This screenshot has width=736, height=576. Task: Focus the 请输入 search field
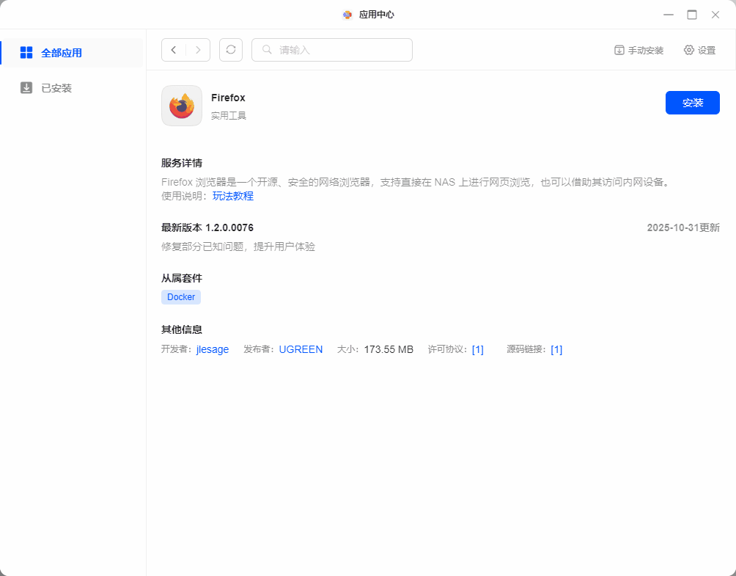click(332, 50)
